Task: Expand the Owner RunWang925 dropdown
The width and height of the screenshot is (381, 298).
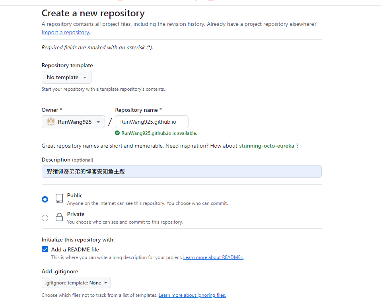Action: (73, 122)
